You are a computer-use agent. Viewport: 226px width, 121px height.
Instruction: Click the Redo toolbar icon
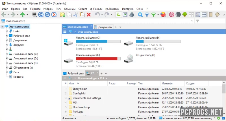click(107, 15)
